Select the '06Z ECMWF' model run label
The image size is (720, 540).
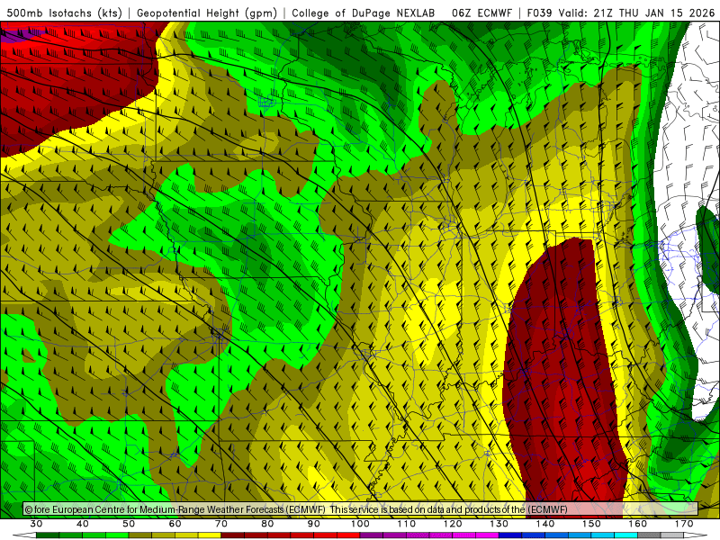pos(481,13)
